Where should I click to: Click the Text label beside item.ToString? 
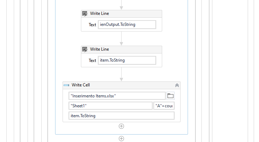point(92,61)
